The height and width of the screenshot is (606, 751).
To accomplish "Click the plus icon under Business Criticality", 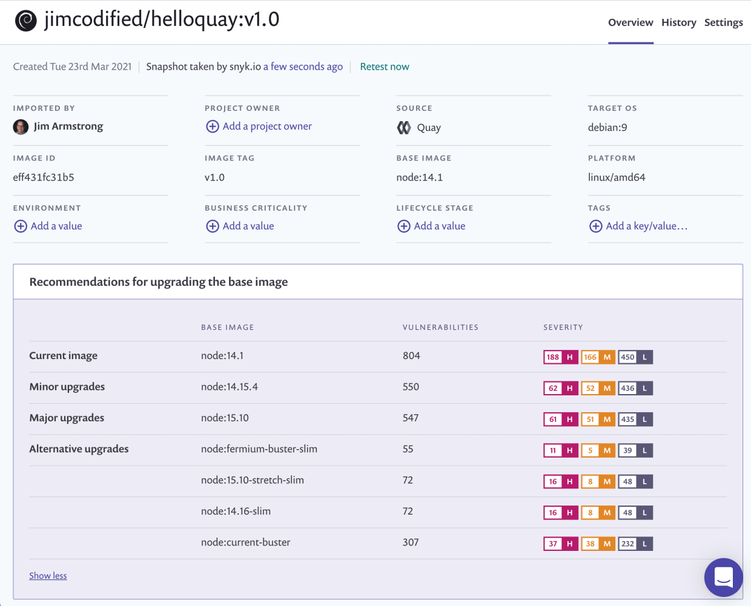I will click(x=213, y=226).
